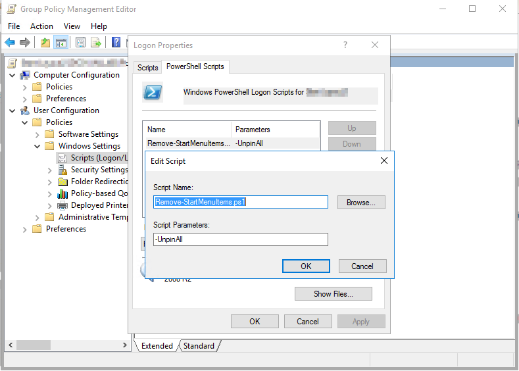Select the Security Settings lock icon
519x371 pixels.
63,170
